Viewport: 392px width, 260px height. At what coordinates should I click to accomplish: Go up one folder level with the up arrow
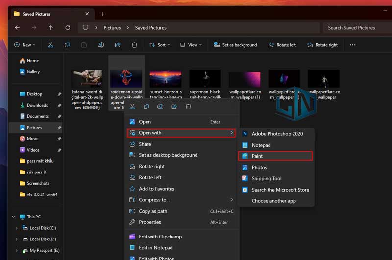[x=51, y=28]
